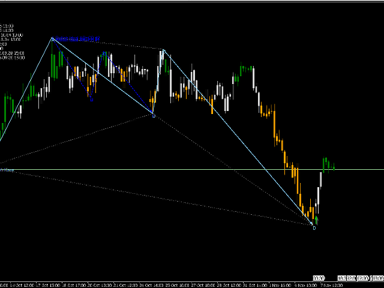Viewport: 384px width, 288px height.
Task: Click the 7 Nov 12:00 time axis label
Action: (332, 286)
